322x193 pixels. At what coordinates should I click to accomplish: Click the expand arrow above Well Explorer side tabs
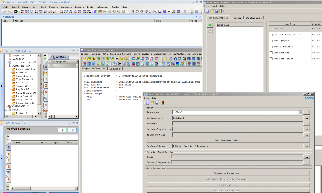[x=45, y=55]
